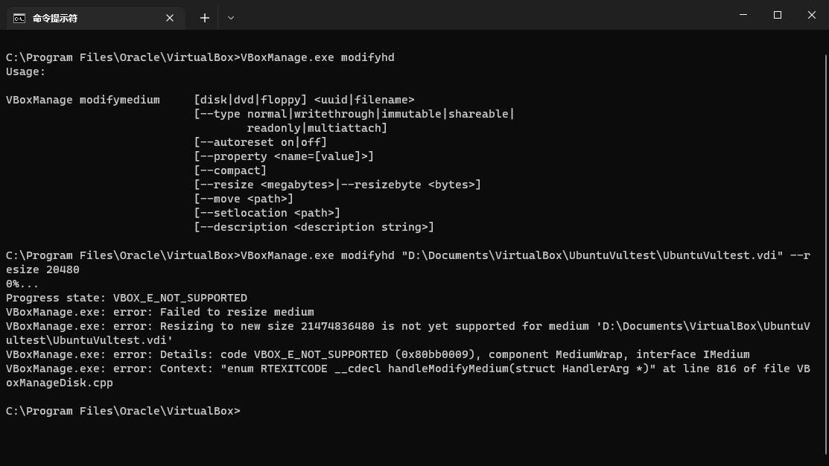Screen dimensions: 829x466
Task: Click the "--setlocation <path>" option text
Action: [267, 213]
